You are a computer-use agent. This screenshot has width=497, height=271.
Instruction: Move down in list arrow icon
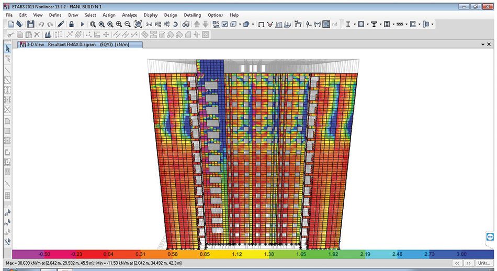pos(206,24)
